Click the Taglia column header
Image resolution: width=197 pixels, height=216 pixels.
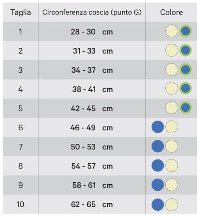tap(21, 12)
